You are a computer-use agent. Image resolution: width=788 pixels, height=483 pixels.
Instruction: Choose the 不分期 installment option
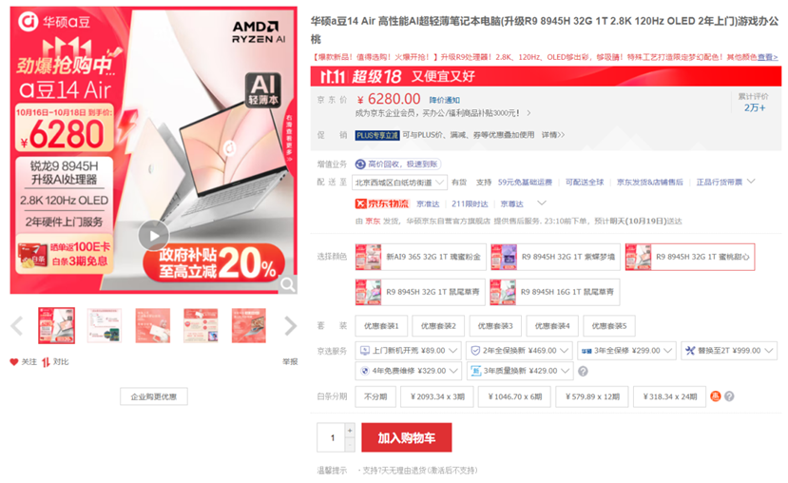click(375, 396)
